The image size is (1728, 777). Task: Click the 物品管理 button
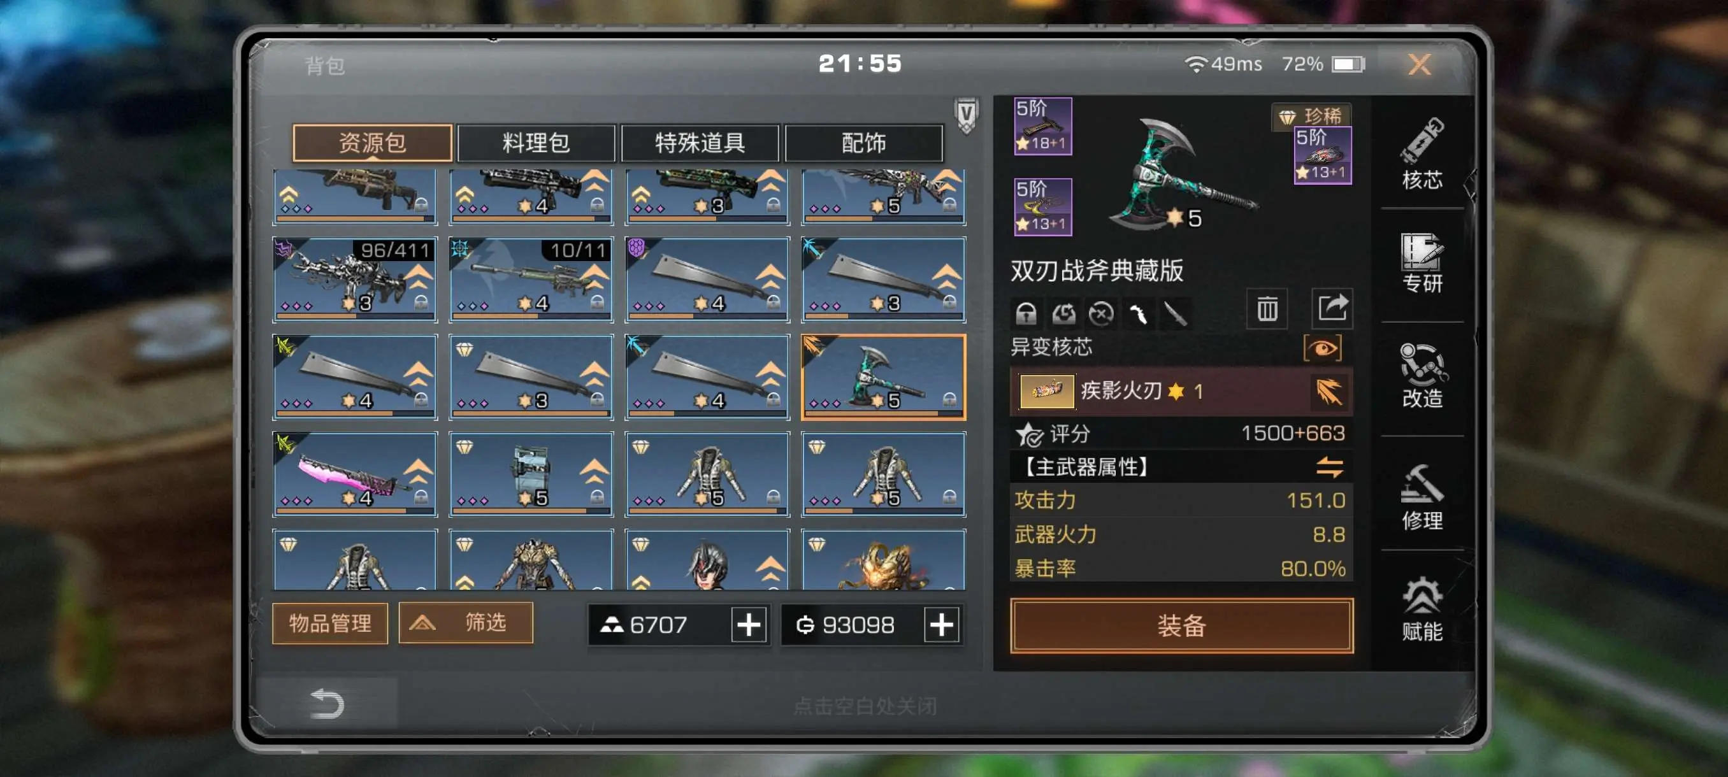330,624
